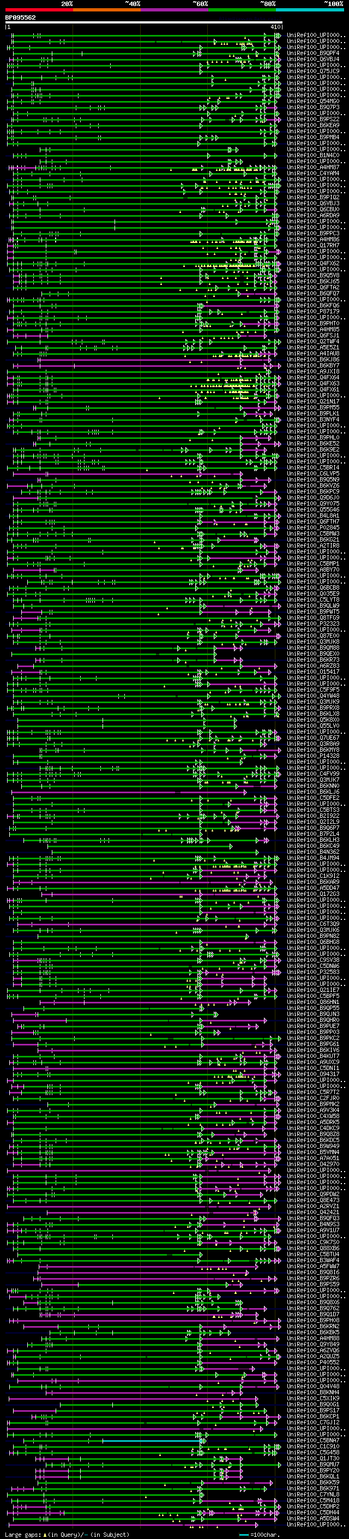349x1539 pixels.
Task: Select the UniRef100_B4N362 label
Action: 313,852
